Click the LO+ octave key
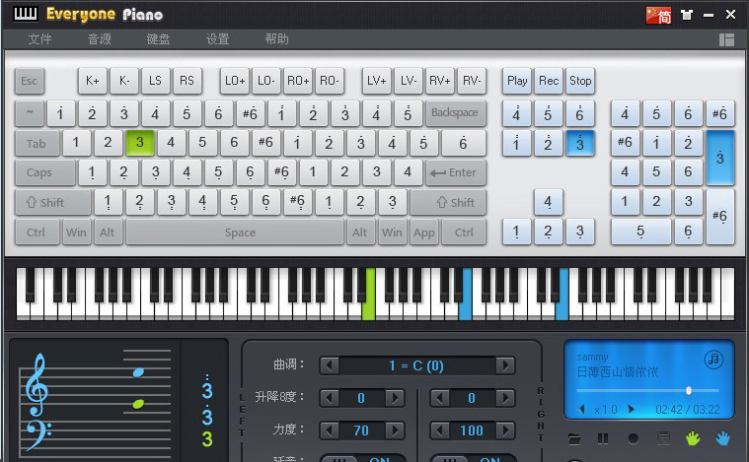This screenshot has height=462, width=749. point(235,81)
